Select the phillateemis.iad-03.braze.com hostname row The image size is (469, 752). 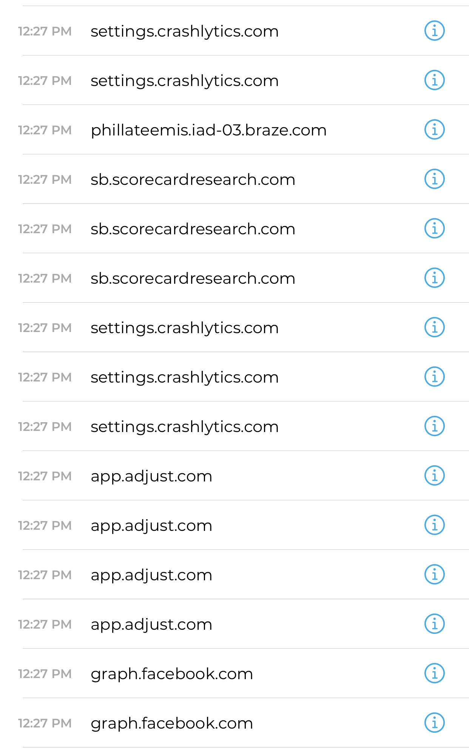click(208, 130)
